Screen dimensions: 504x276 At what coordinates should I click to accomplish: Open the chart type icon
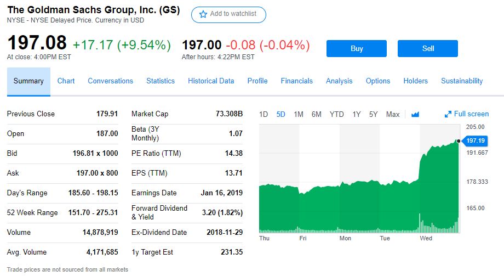[415, 114]
